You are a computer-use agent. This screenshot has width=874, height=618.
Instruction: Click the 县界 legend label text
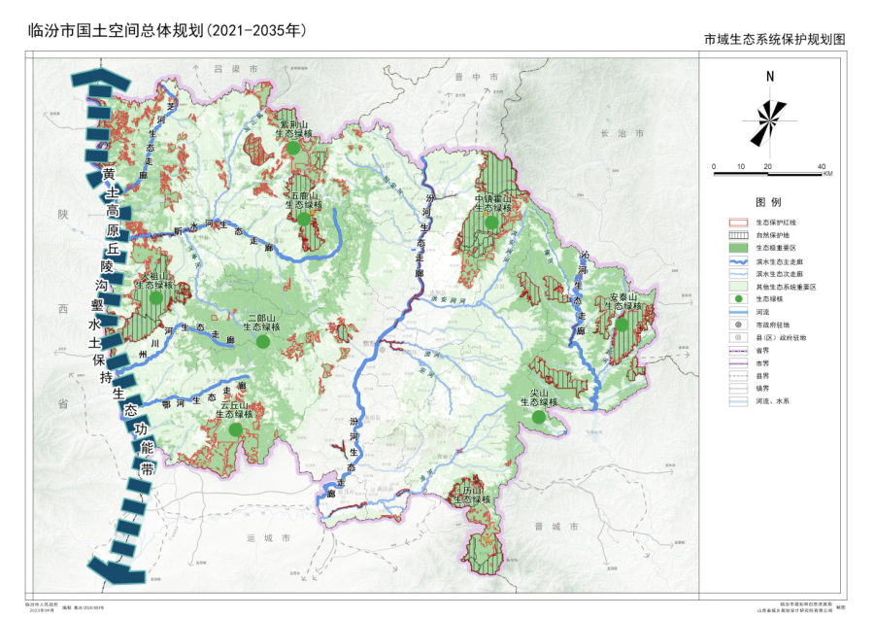click(762, 376)
